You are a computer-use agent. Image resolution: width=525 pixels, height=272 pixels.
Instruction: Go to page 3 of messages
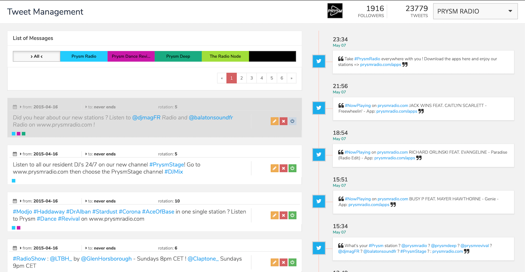[x=252, y=78]
